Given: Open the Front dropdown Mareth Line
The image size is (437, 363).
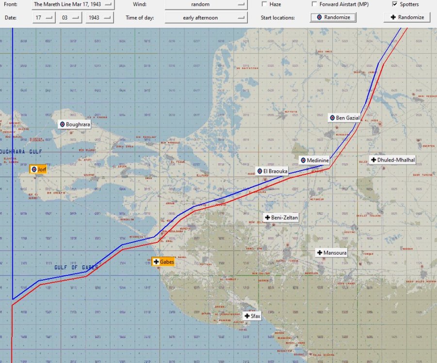Looking at the screenshot, I should click(73, 4).
